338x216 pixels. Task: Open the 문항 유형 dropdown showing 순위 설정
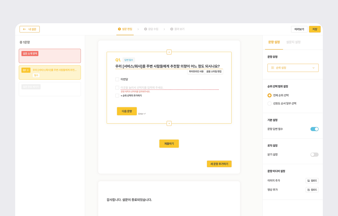293,68
